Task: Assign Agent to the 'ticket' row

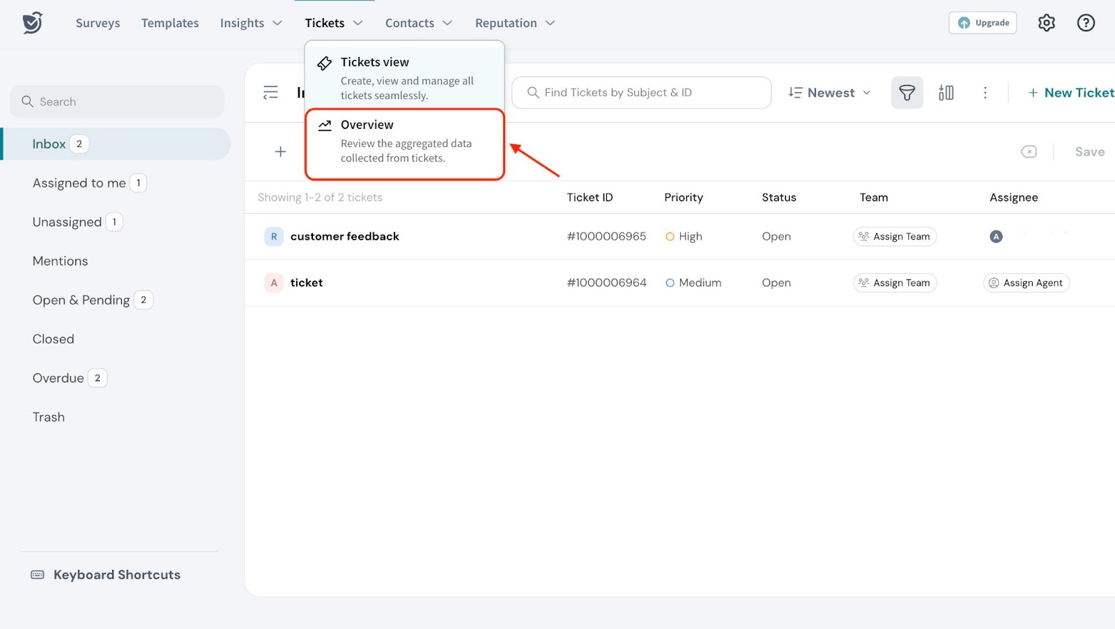Action: coord(1026,283)
